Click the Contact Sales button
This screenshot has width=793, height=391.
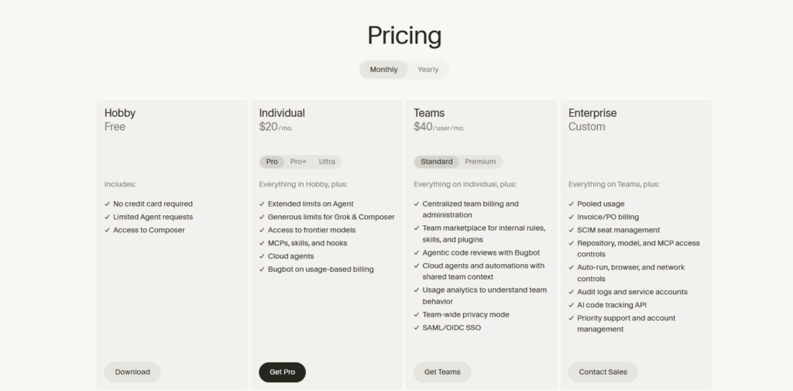602,372
